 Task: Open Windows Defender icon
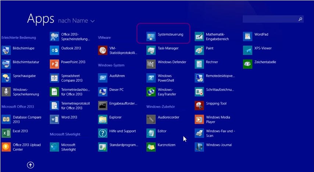pyautogui.click(x=151, y=64)
